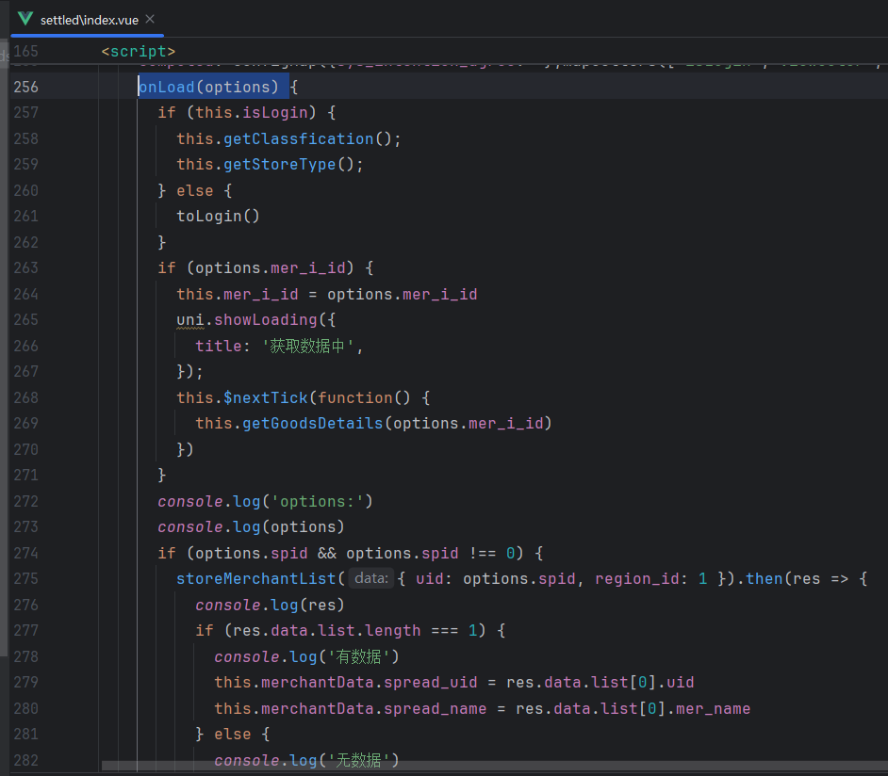Click the toLogin() call
The image size is (888, 776).
pos(218,217)
